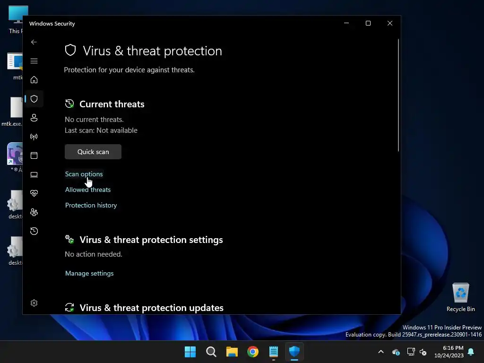Open notifications bell icon
This screenshot has height=363, width=484.
[471, 352]
